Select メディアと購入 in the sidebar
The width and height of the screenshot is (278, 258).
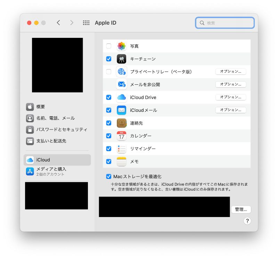tap(57, 171)
